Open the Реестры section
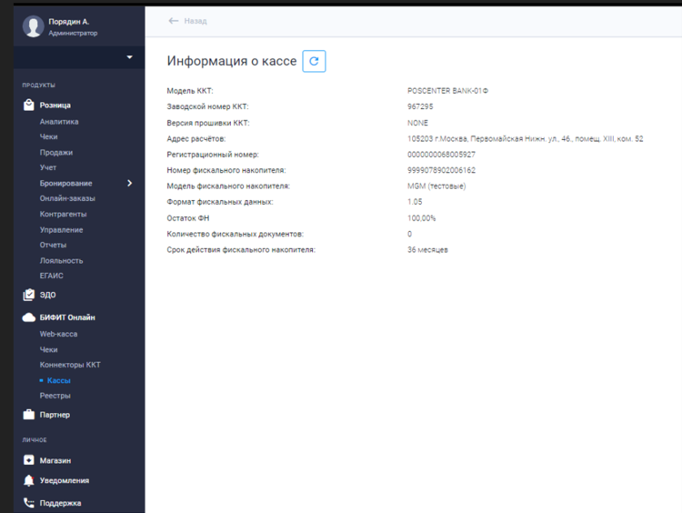 (x=55, y=396)
